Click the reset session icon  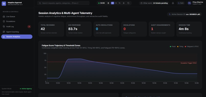[128, 3]
